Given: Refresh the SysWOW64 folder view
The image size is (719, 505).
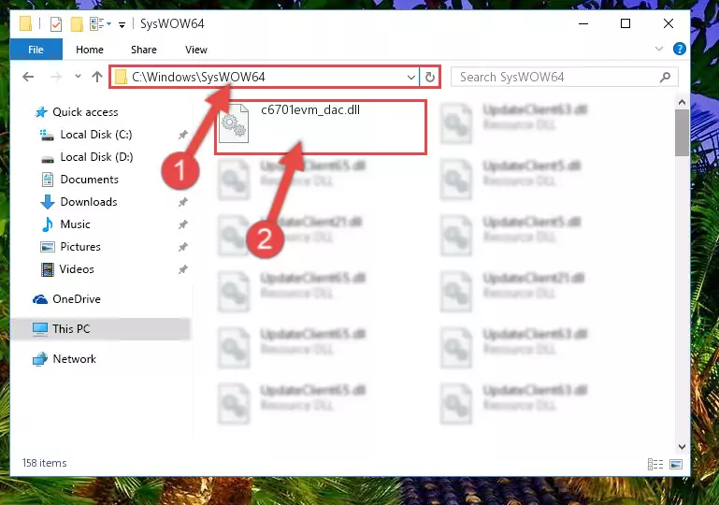Looking at the screenshot, I should (430, 77).
